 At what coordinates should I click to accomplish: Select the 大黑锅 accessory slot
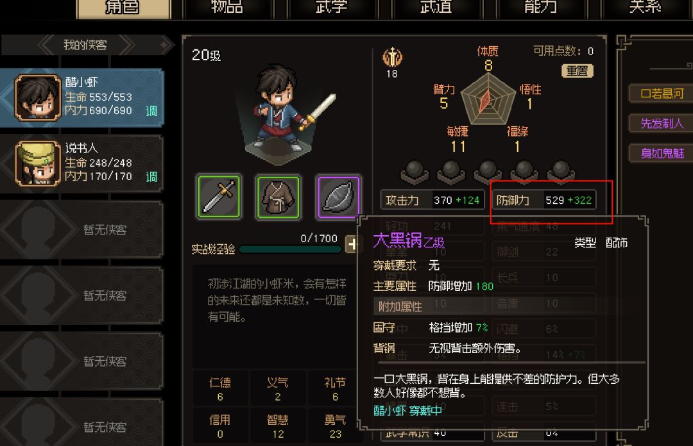338,197
